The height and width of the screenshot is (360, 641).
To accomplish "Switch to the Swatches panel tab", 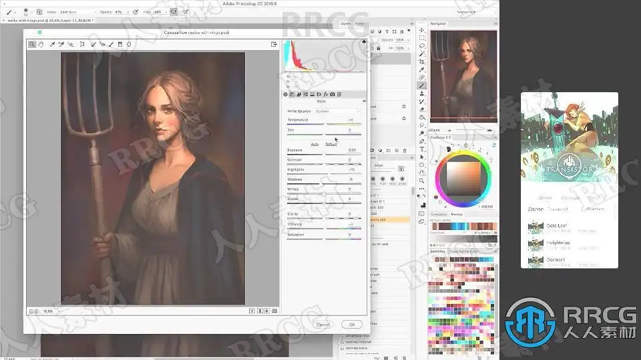I will pyautogui.click(x=437, y=251).
